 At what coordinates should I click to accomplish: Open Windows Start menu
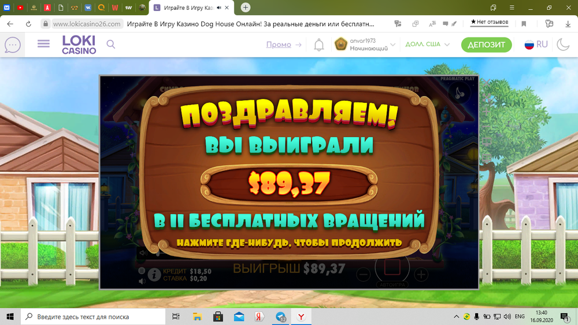coord(10,316)
